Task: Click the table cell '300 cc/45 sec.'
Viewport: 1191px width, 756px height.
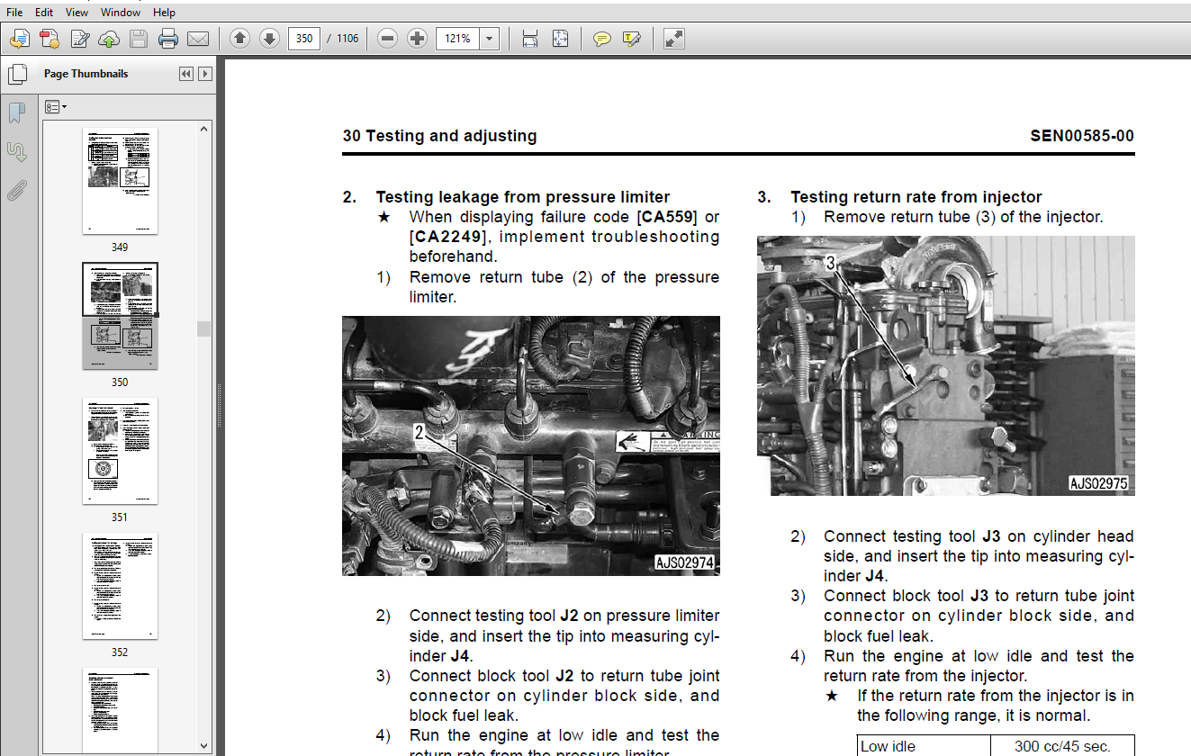Action: pos(1062,746)
